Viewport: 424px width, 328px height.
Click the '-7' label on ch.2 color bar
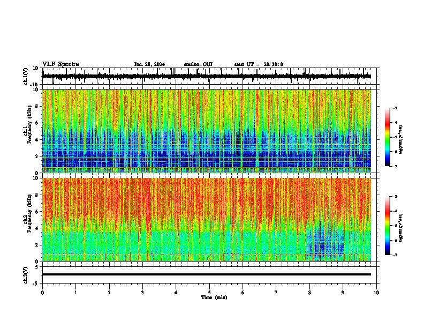[x=395, y=255]
